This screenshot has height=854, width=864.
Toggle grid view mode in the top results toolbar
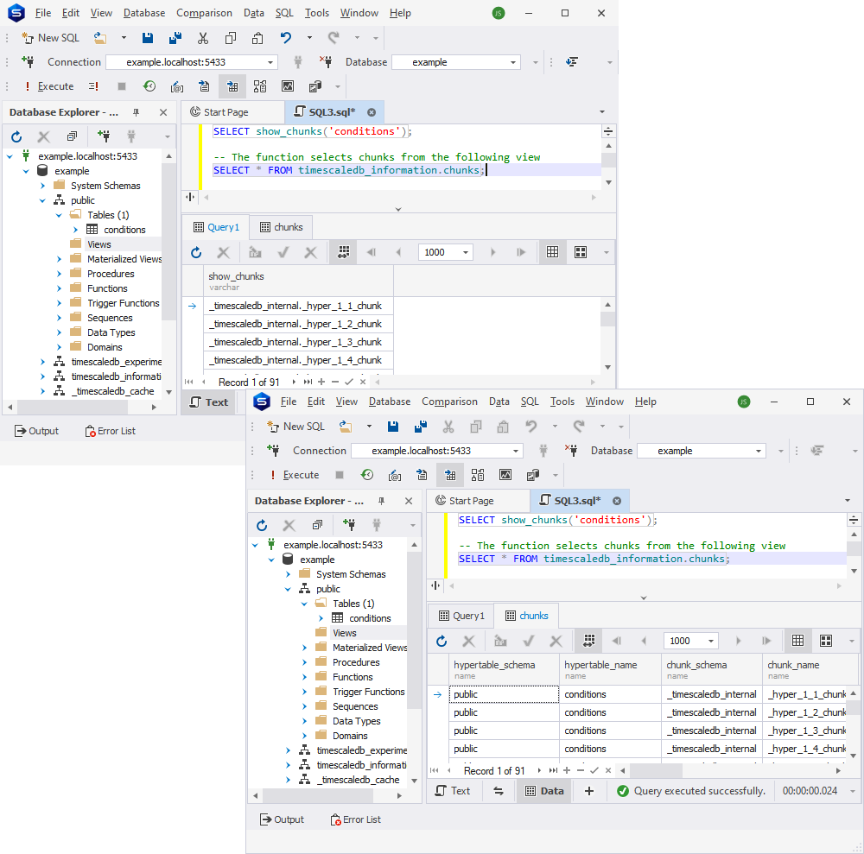coord(553,252)
